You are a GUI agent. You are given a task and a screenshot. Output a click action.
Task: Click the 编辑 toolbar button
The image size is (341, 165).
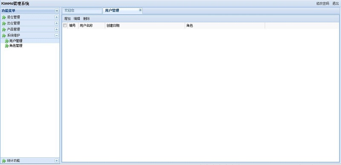[x=77, y=19]
